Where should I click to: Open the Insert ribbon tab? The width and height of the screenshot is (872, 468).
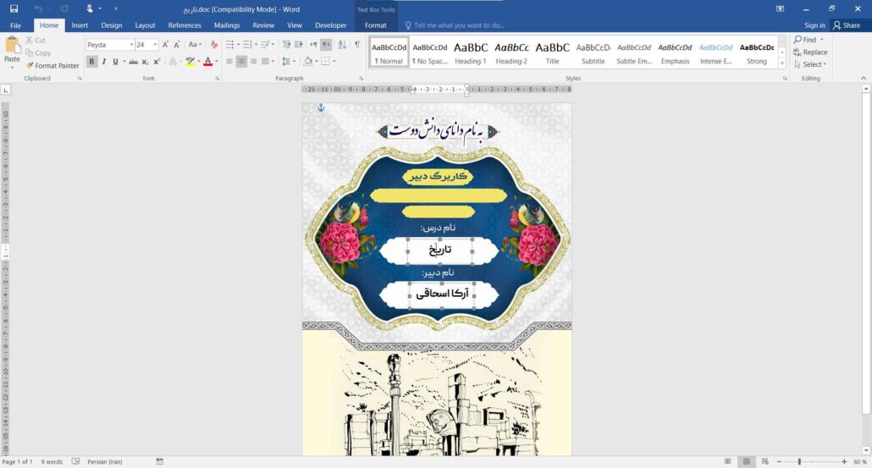pos(80,25)
